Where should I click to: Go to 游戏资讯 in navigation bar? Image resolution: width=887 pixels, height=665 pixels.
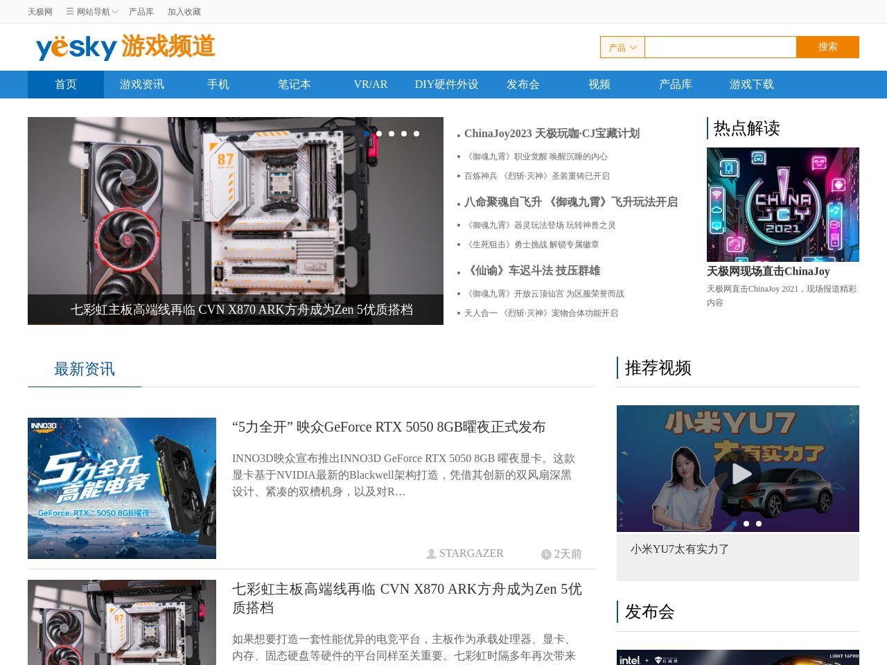(x=142, y=85)
